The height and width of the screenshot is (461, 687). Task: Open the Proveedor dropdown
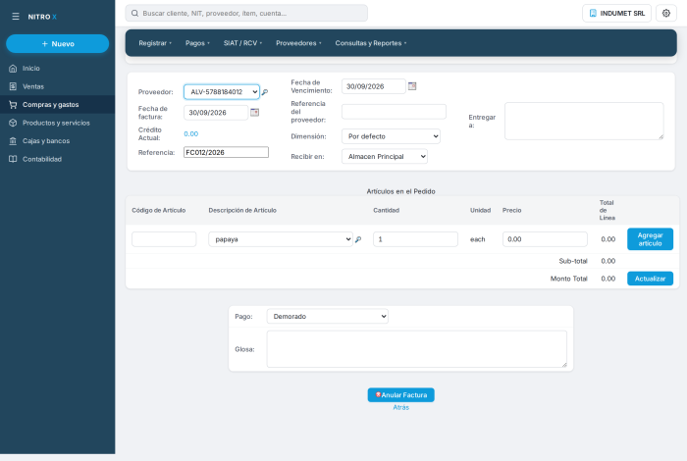222,92
